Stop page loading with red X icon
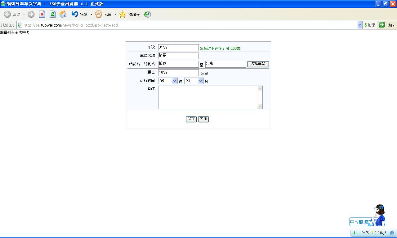Viewport: 397px width, 238px height. click(x=42, y=14)
